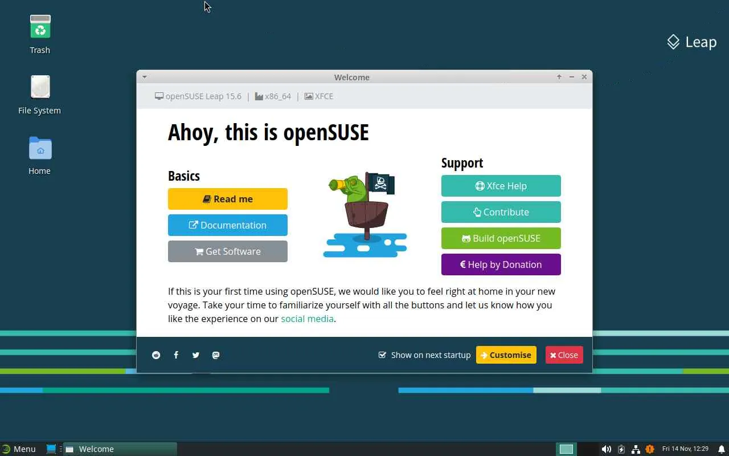
Task: Open Xfce Help
Action: [x=501, y=186]
